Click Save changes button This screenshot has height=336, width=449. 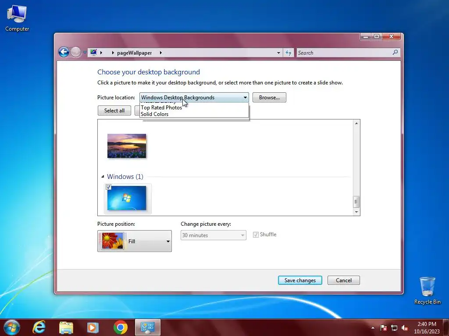tap(300, 280)
